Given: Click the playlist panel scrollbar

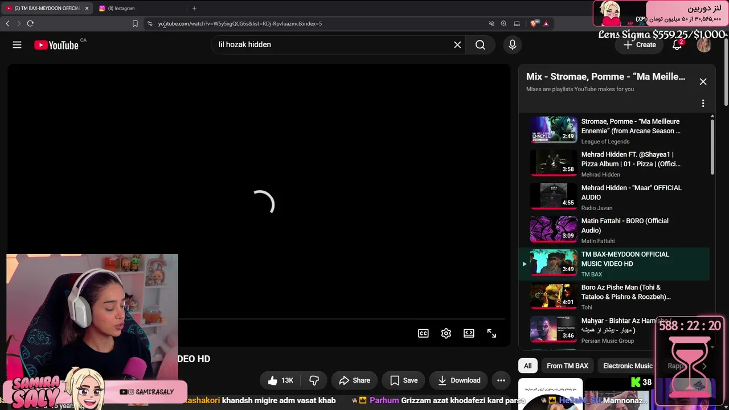Looking at the screenshot, I should click(712, 148).
